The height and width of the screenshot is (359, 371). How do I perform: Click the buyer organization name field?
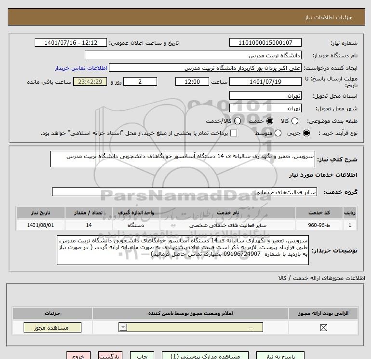[x=193, y=55]
